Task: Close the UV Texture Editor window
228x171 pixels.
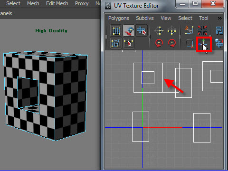Action: point(213,4)
